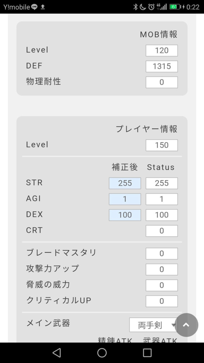
Task: Select the 物理耐性 input field
Action: click(x=161, y=82)
